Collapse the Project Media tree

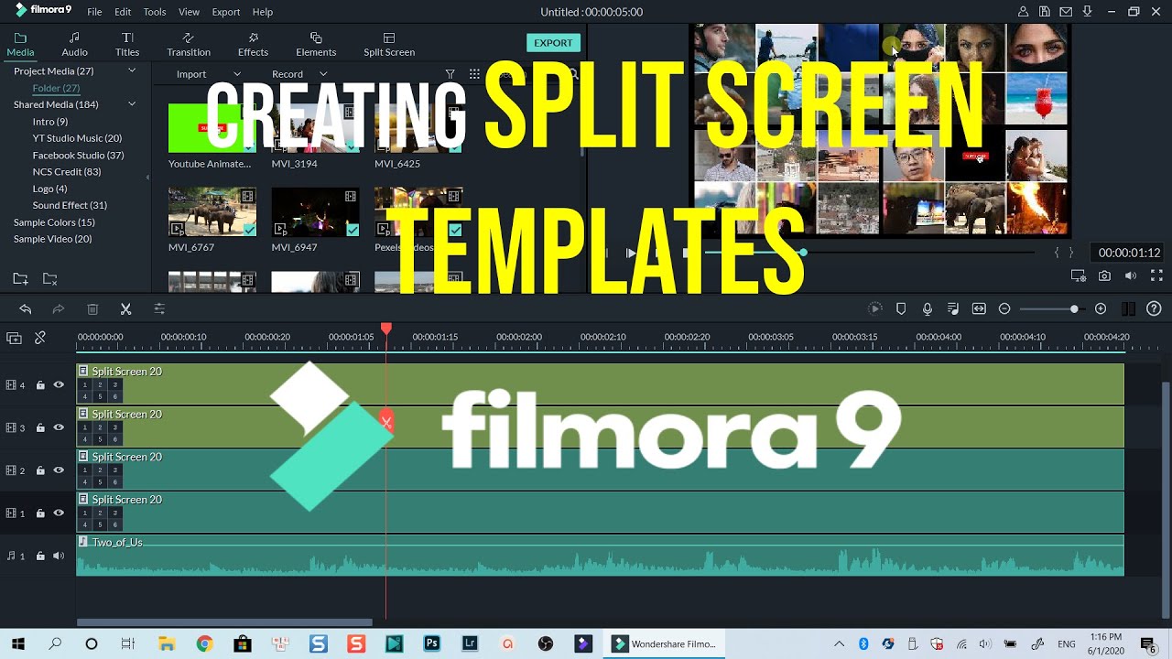[x=132, y=70]
